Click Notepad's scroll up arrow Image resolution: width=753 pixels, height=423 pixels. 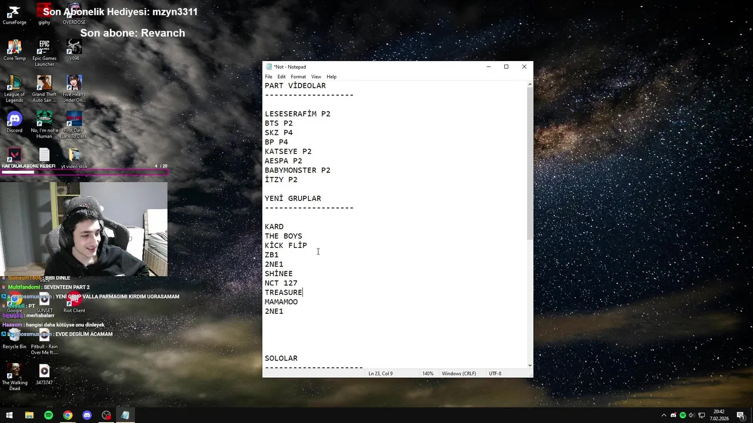pyautogui.click(x=529, y=85)
